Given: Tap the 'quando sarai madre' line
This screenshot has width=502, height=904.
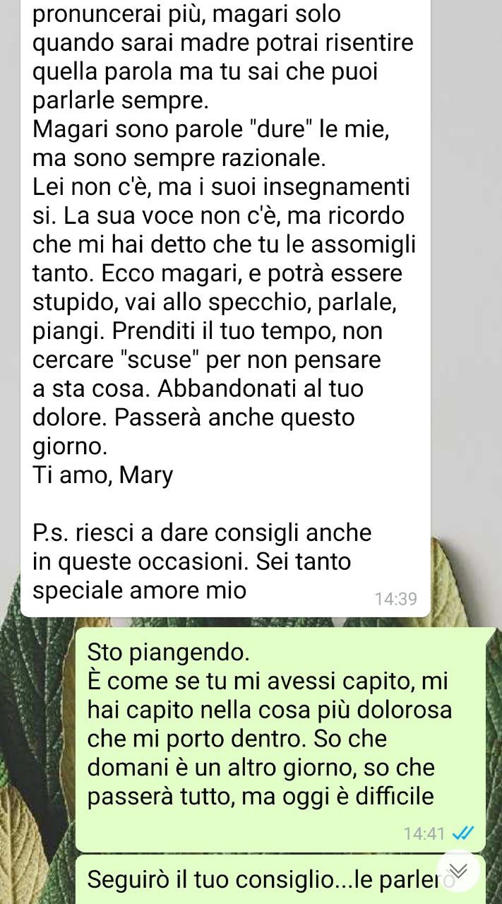Looking at the screenshot, I should click(222, 44).
